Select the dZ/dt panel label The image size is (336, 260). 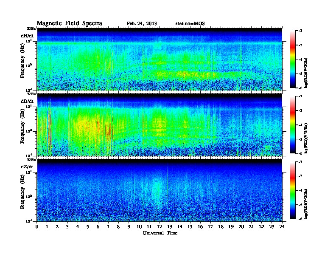[27, 167]
